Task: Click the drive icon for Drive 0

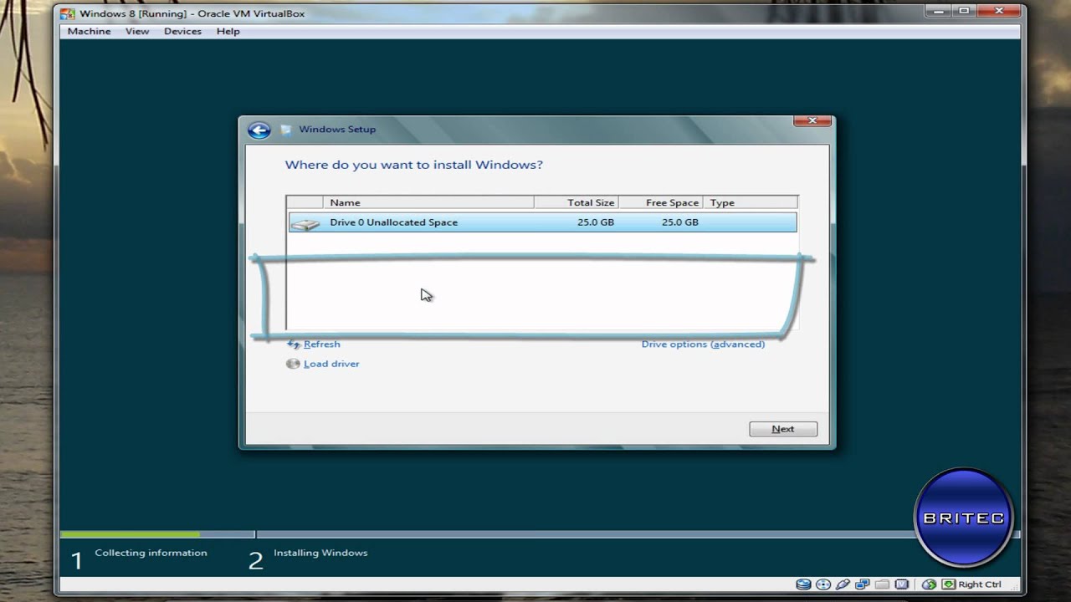Action: point(305,223)
